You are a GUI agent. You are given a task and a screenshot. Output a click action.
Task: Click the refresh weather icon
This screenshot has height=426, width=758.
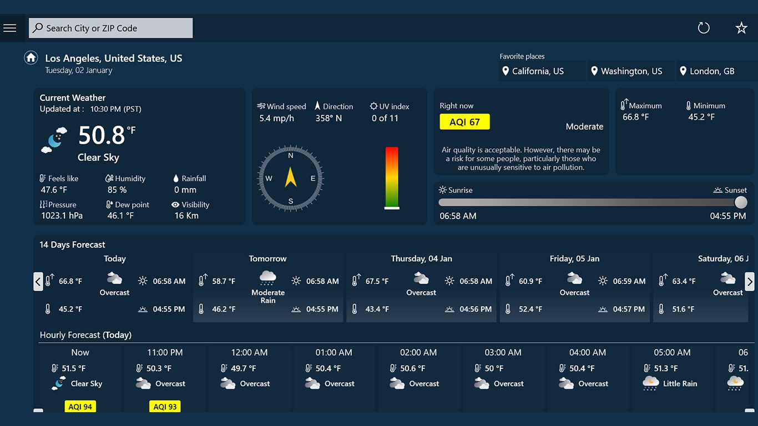click(x=704, y=27)
